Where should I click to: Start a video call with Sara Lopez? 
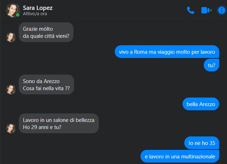click(x=205, y=10)
